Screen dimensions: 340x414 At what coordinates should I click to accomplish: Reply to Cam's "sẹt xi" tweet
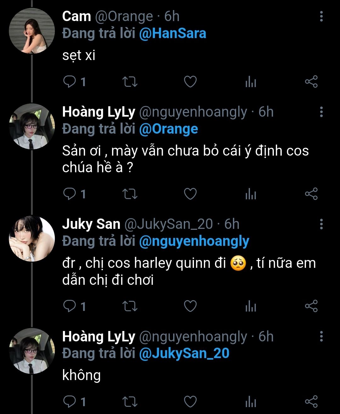point(70,82)
